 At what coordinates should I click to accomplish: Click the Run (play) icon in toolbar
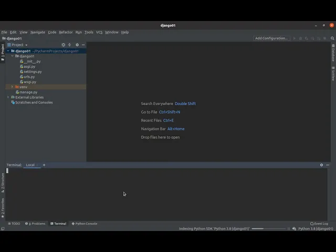295,38
